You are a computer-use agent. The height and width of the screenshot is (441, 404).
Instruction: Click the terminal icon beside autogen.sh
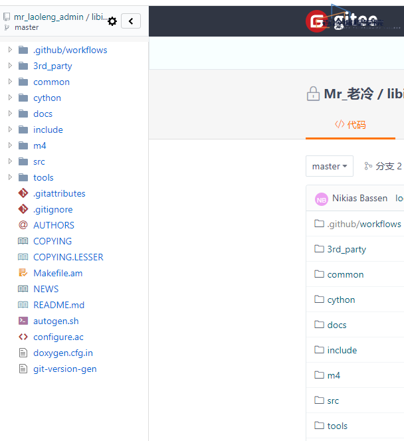click(23, 321)
